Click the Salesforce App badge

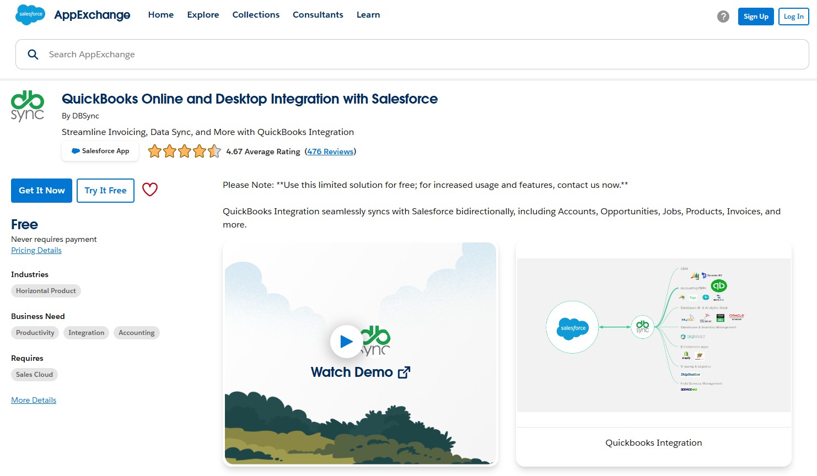(x=100, y=151)
